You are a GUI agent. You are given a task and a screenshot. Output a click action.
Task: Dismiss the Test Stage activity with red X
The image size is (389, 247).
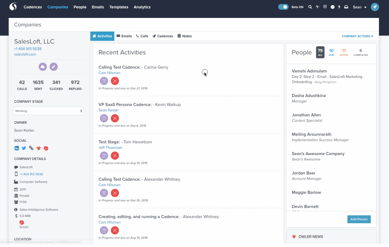[115, 155]
